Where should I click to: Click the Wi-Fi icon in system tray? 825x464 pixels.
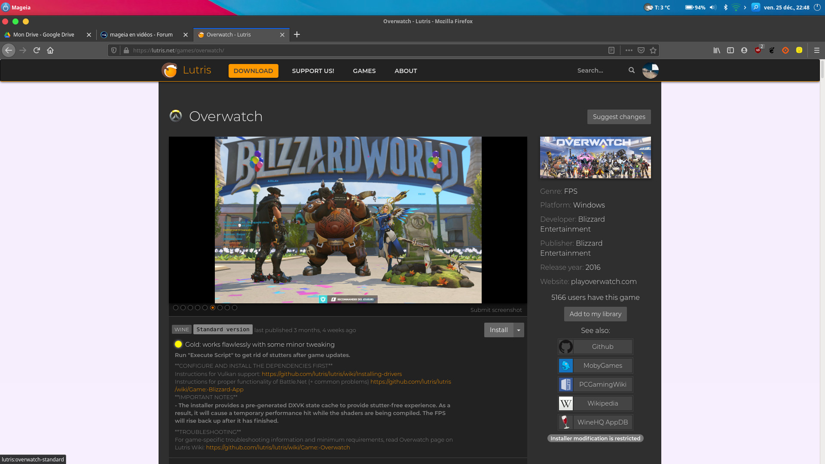pos(736,7)
